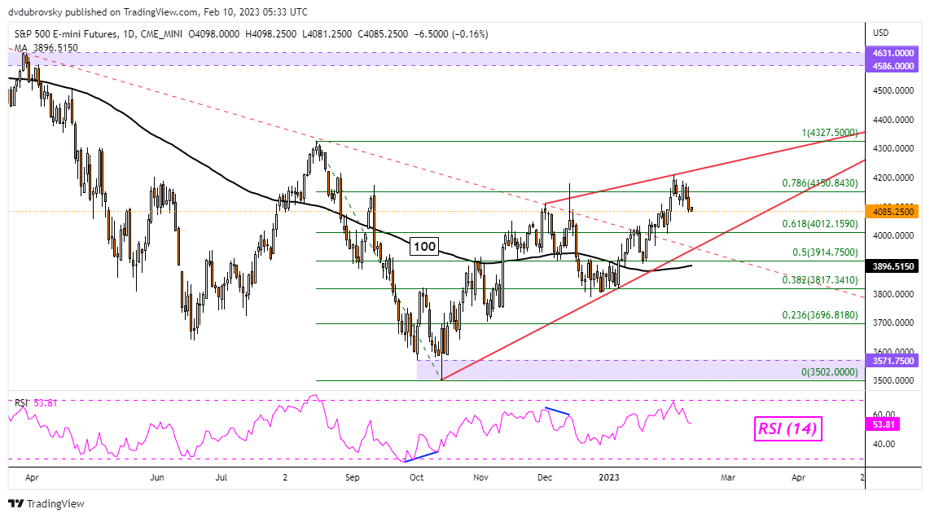Click the 0.236(3696.8180) Fibonacci label
Image resolution: width=930 pixels, height=518 pixels.
[x=820, y=315]
